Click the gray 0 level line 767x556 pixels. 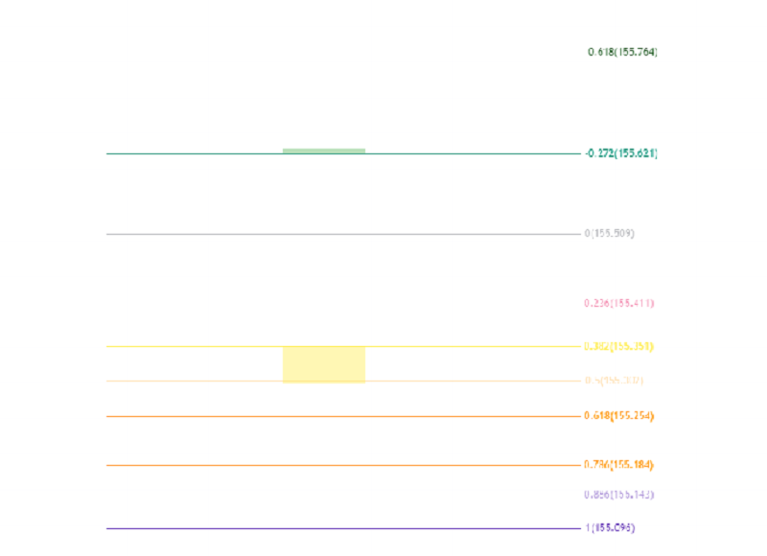pos(343,234)
